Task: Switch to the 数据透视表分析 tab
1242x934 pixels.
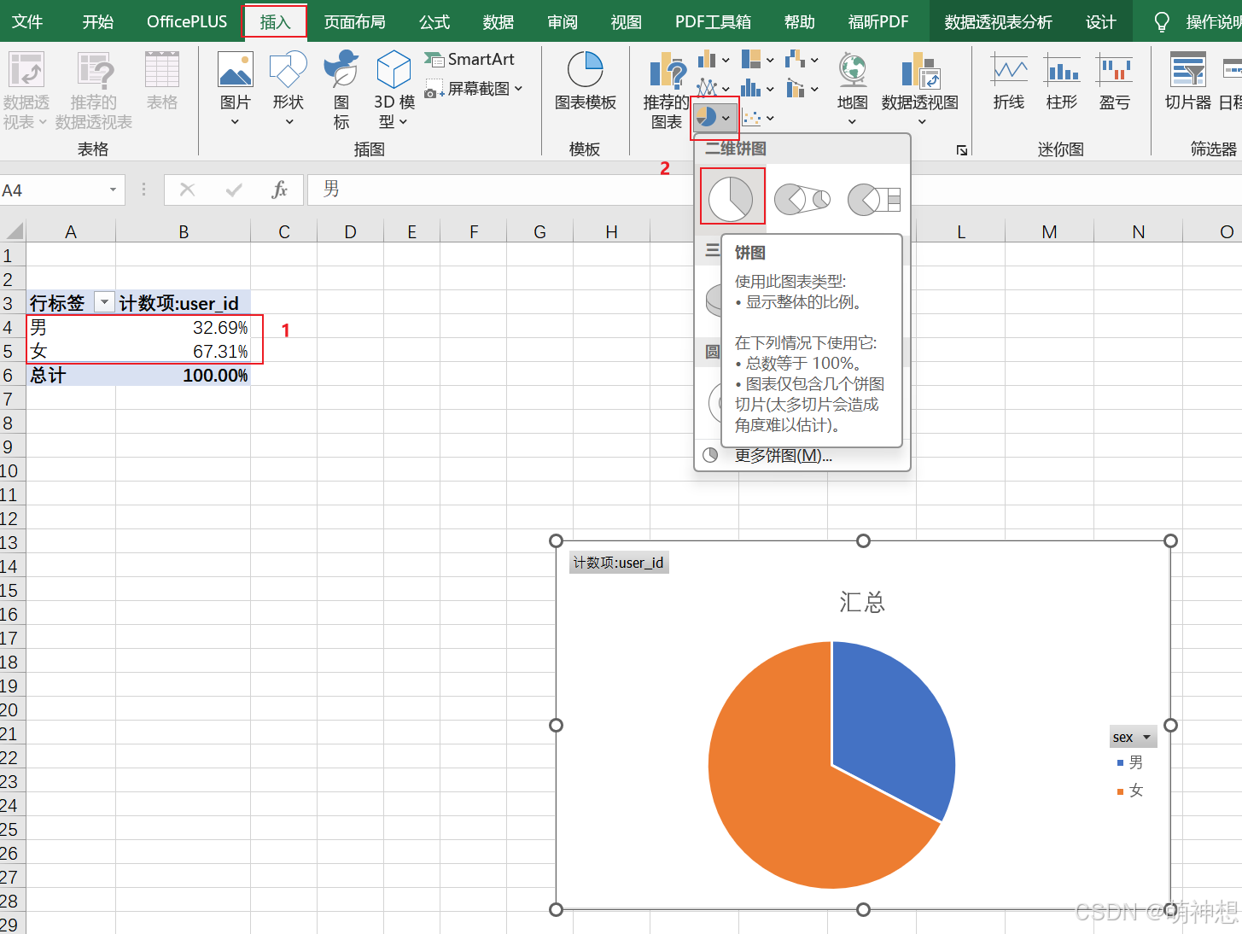Action: coord(998,21)
